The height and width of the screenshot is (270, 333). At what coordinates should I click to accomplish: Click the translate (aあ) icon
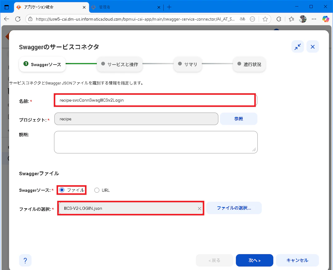[x=242, y=19]
